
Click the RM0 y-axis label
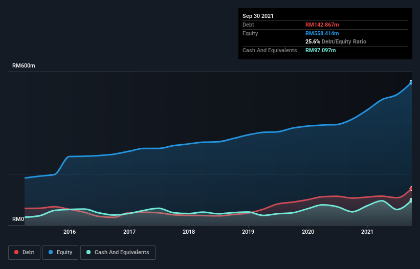click(x=18, y=219)
